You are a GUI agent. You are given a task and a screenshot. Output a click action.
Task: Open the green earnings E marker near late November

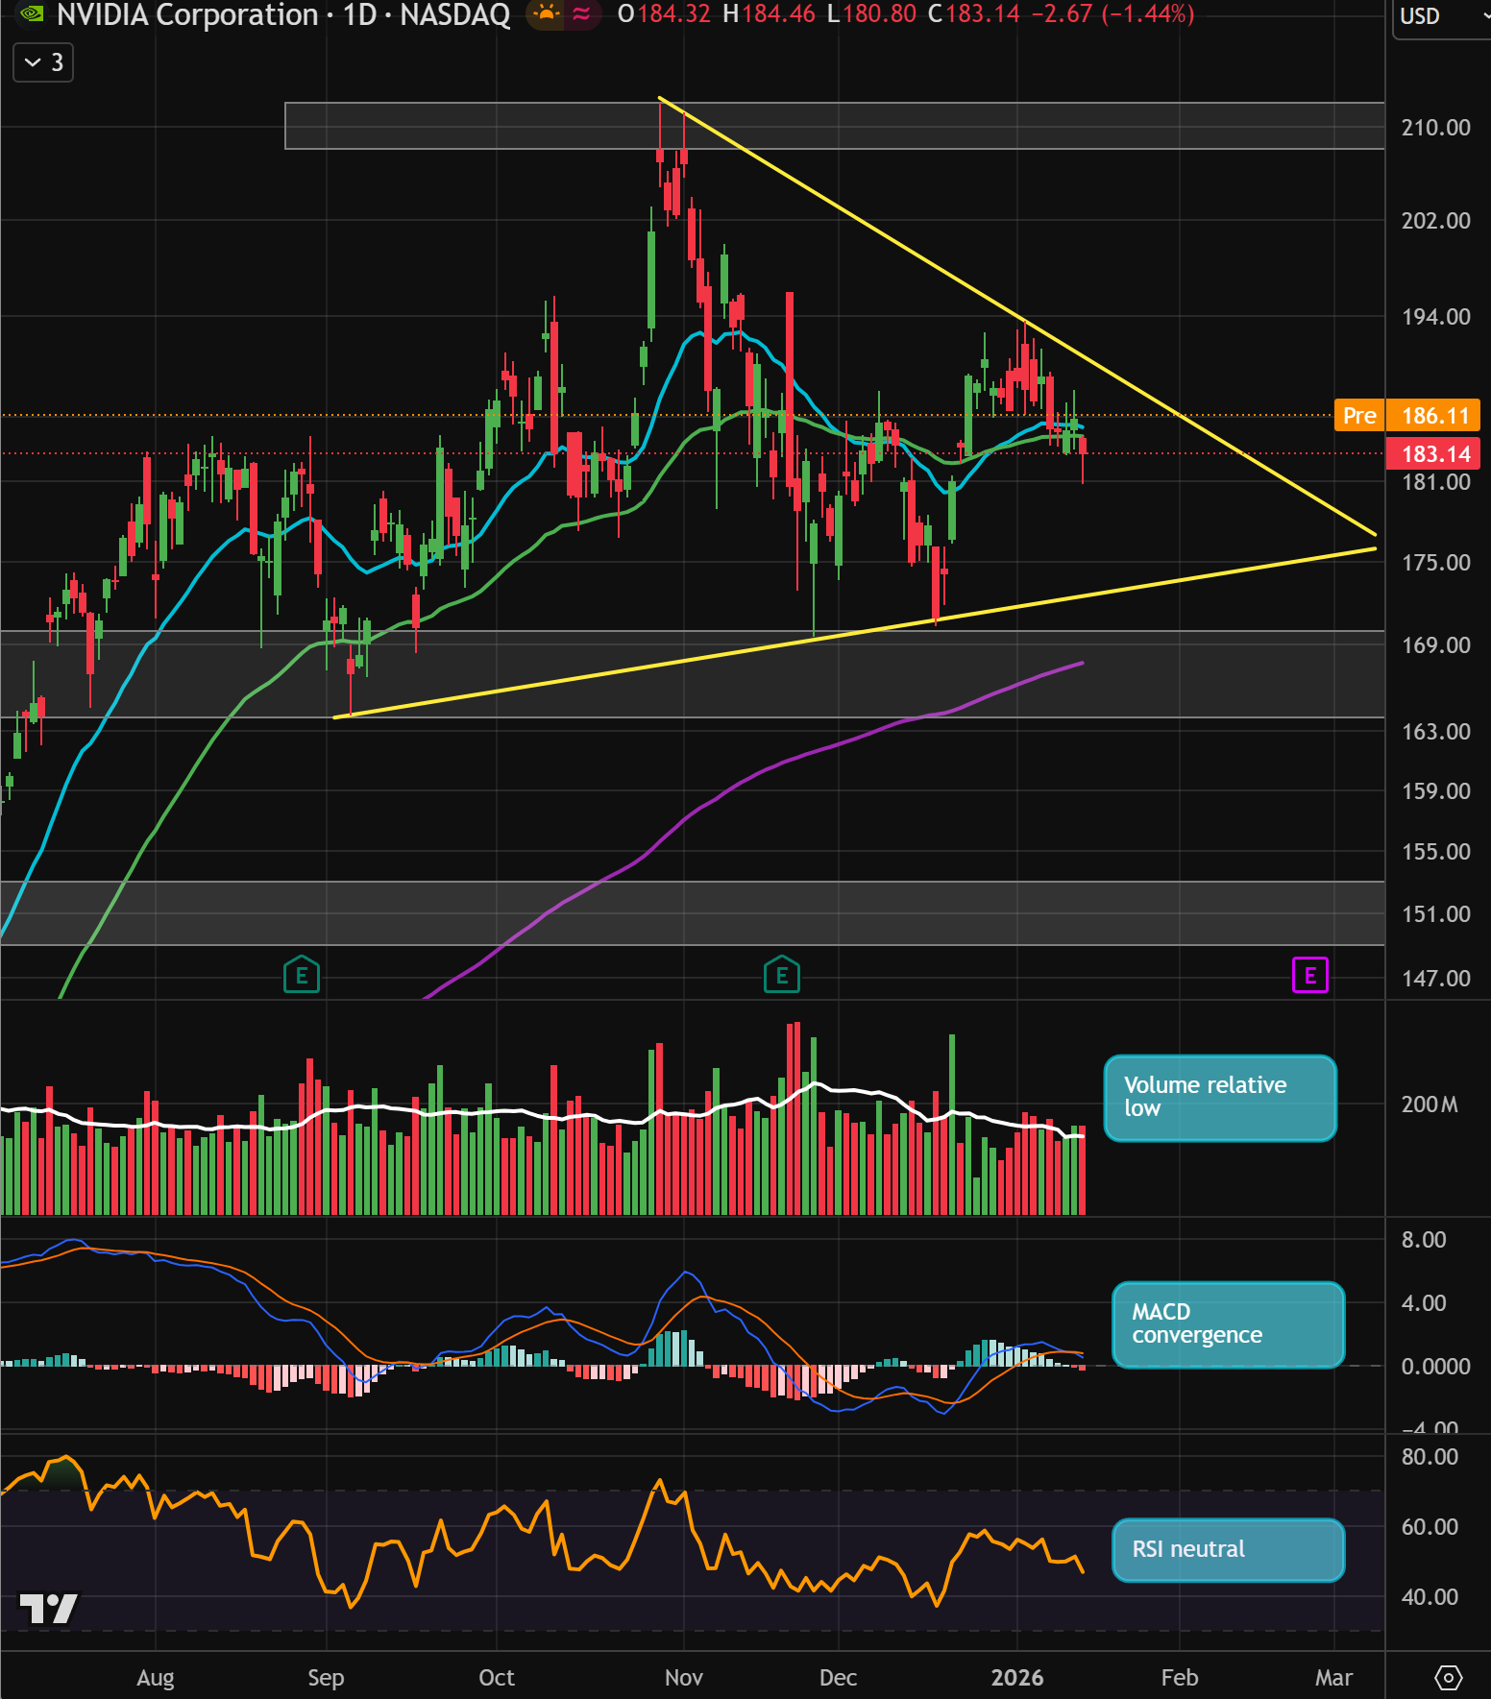(782, 975)
